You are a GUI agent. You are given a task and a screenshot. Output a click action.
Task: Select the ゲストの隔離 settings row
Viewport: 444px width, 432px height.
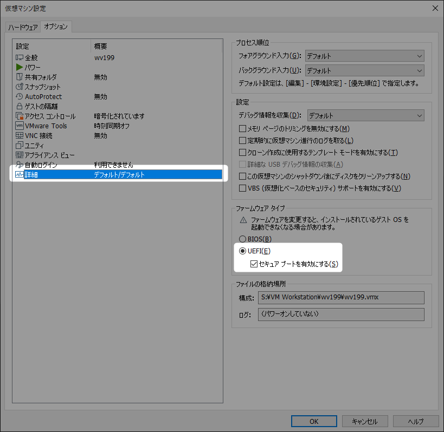tap(117, 106)
